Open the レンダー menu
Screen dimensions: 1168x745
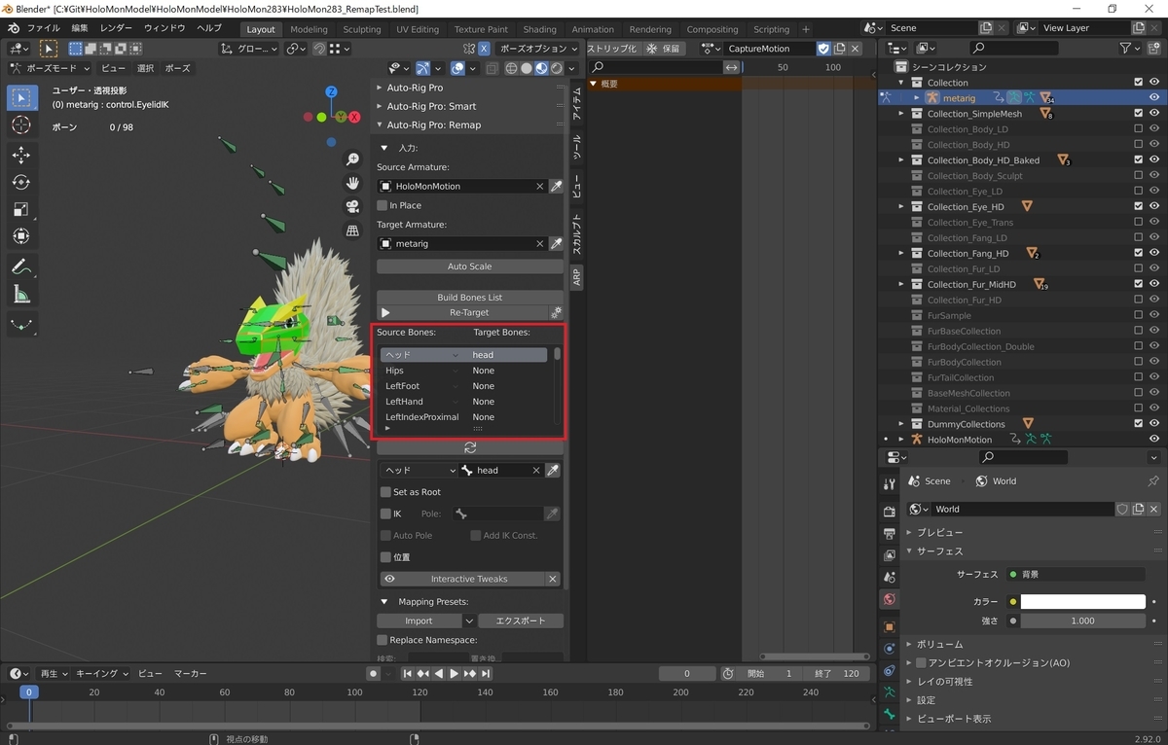tap(116, 28)
